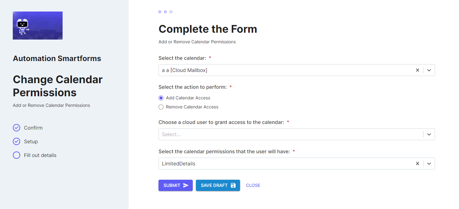The height and width of the screenshot is (209, 459).
Task: Click the cloud user Select... input field
Action: pyautogui.click(x=291, y=134)
